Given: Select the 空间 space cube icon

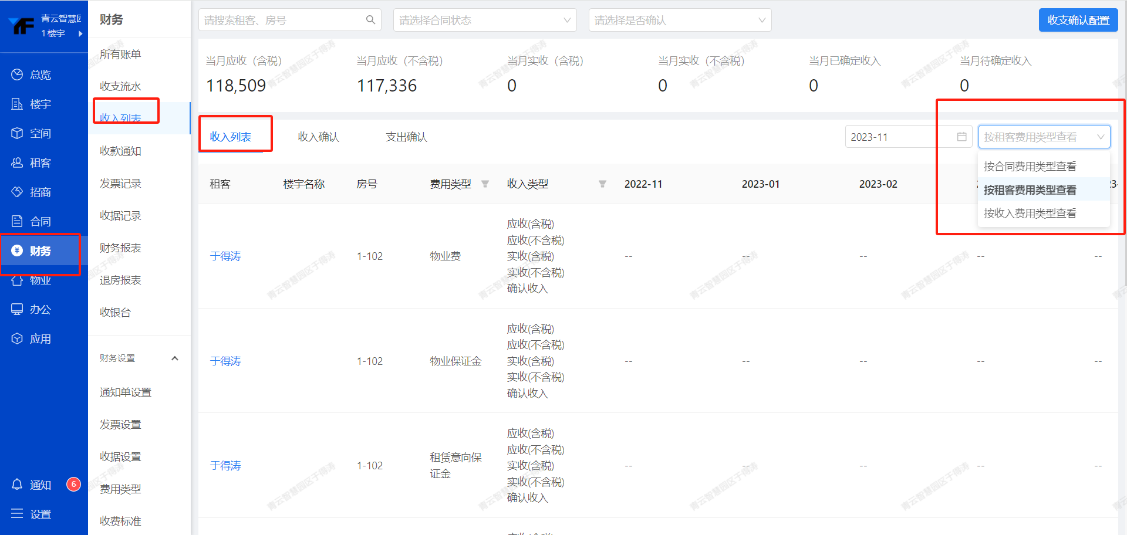Looking at the screenshot, I should [17, 133].
